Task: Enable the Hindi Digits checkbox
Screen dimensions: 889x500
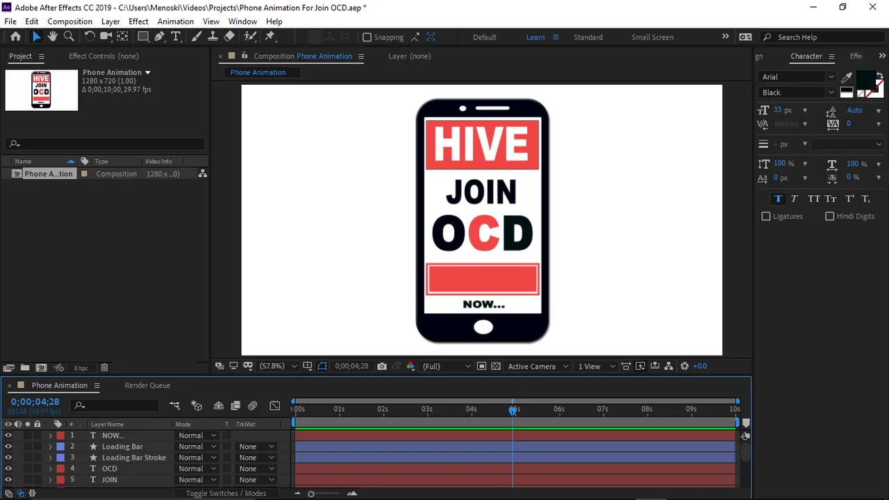Action: pyautogui.click(x=829, y=217)
